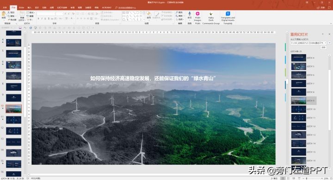
Task: Click the slide panel vertical scrollbar
Action: click(25, 82)
